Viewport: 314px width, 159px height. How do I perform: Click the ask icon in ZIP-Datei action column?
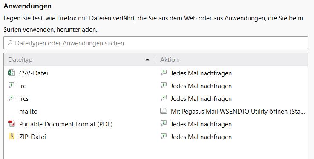tap(164, 136)
